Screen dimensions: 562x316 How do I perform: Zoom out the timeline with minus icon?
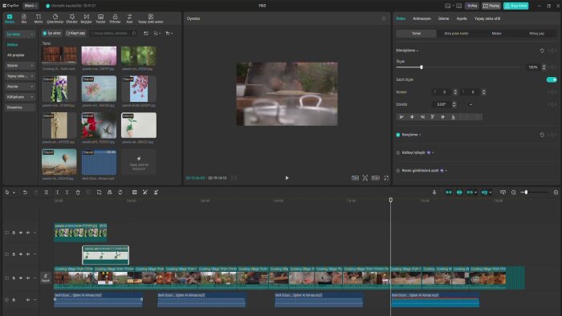pos(514,192)
